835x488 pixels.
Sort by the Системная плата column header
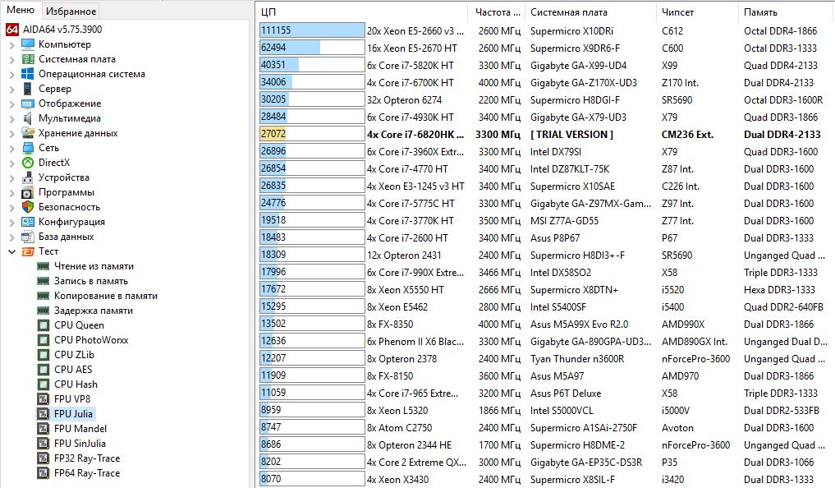pyautogui.click(x=590, y=12)
